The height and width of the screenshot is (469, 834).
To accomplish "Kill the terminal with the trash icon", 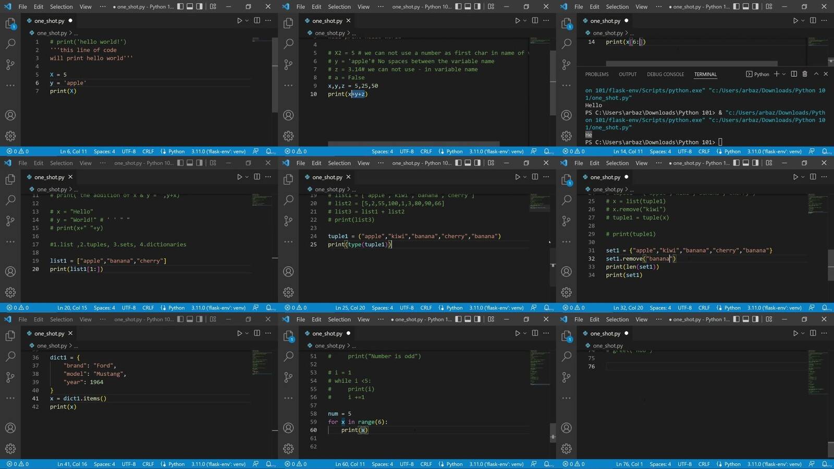I will [x=805, y=74].
